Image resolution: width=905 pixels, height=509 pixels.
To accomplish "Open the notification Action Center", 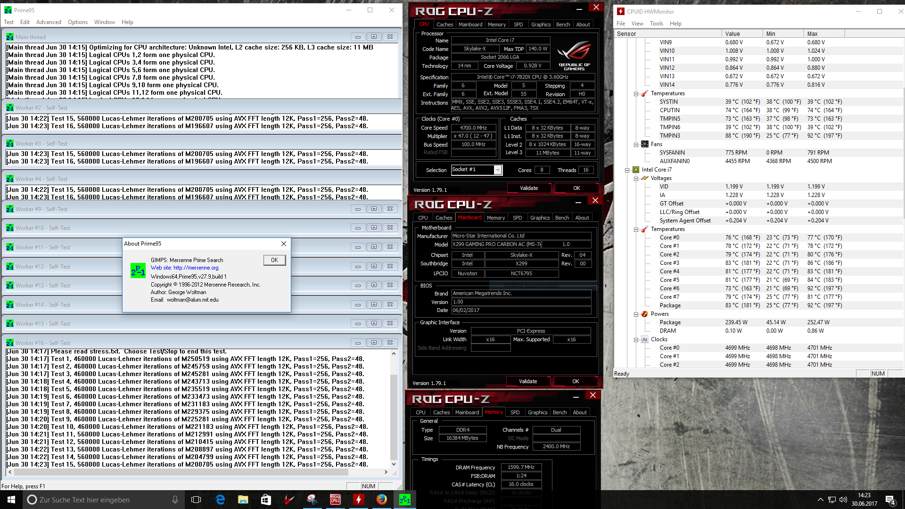I will pos(890,500).
